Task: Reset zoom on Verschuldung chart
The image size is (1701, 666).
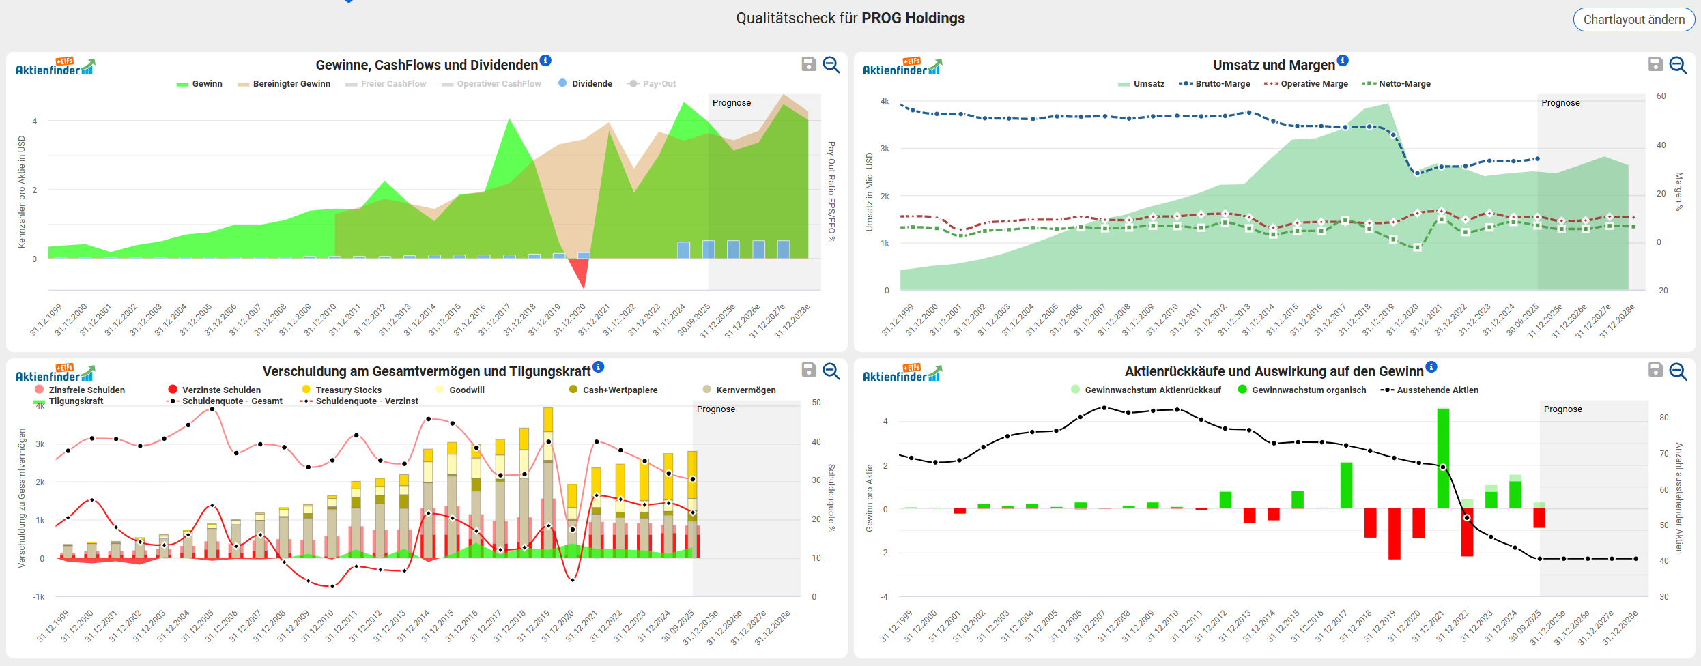Action: [831, 371]
